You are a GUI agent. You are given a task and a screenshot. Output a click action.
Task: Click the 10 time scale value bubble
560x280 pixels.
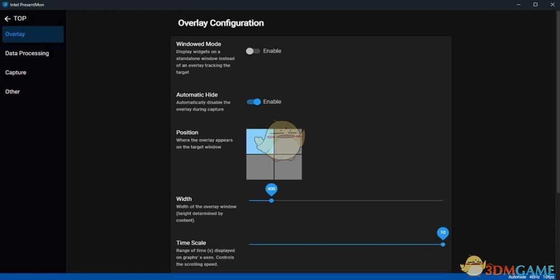pos(443,233)
